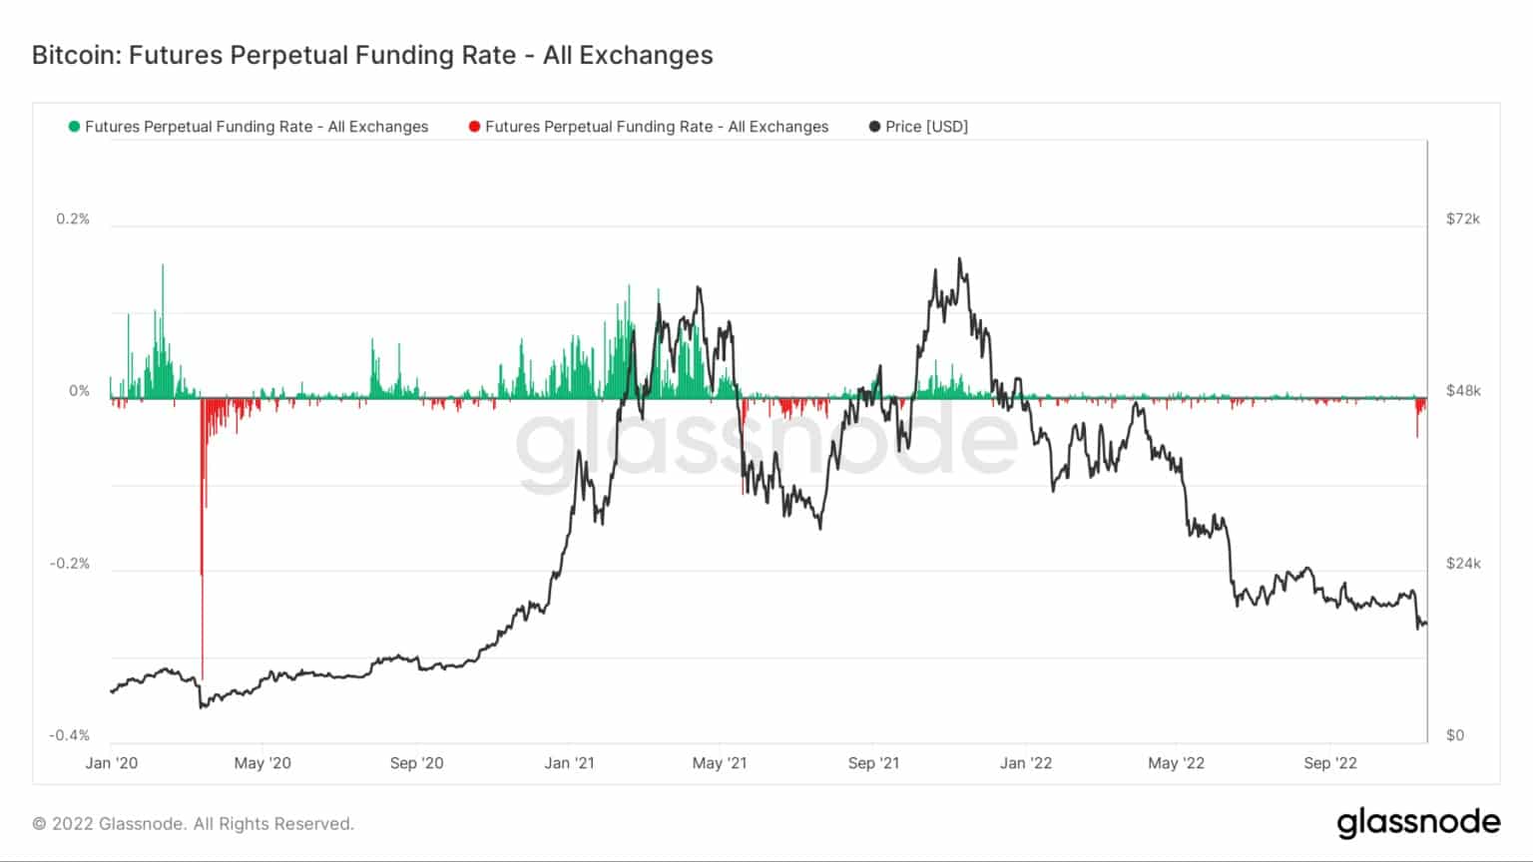The width and height of the screenshot is (1533, 862).
Task: Click the glassnode watermark in the chart
Action: tap(766, 441)
